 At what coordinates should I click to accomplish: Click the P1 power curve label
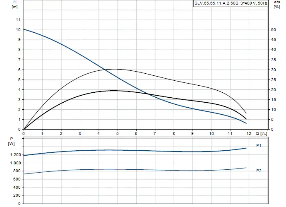(259, 146)
